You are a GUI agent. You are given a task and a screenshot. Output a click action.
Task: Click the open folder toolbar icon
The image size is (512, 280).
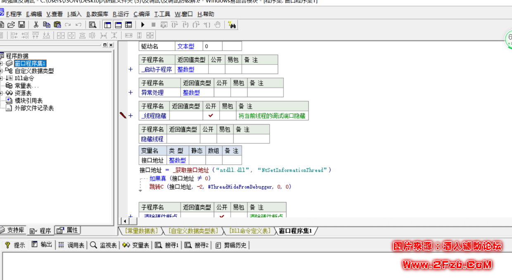(11, 25)
